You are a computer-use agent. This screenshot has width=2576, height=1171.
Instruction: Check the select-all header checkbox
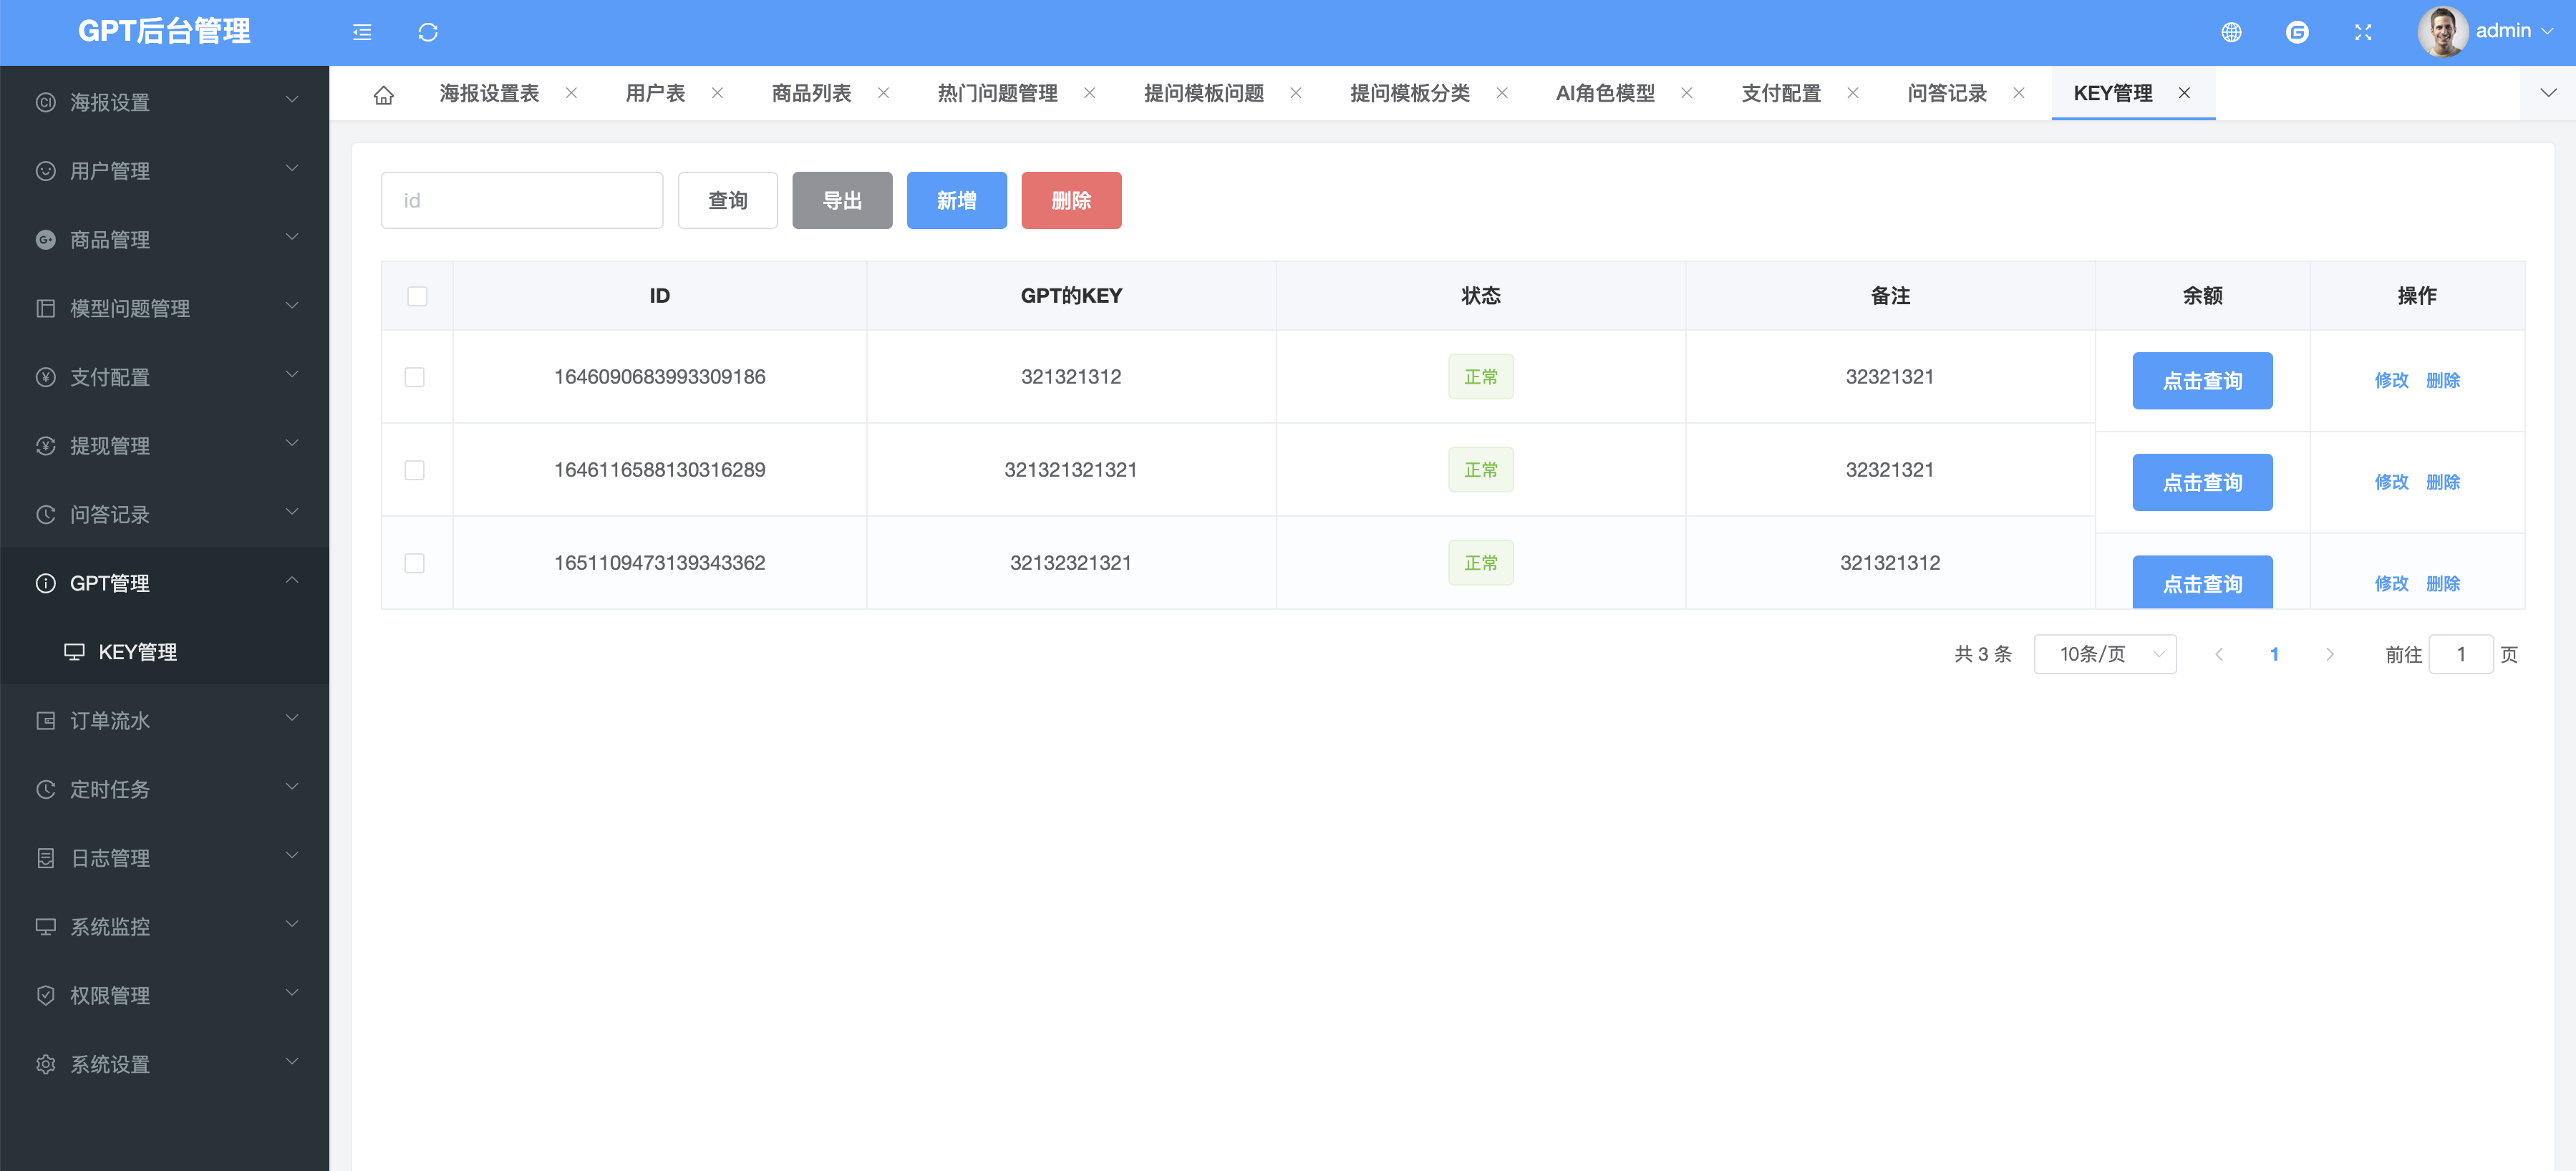[417, 296]
